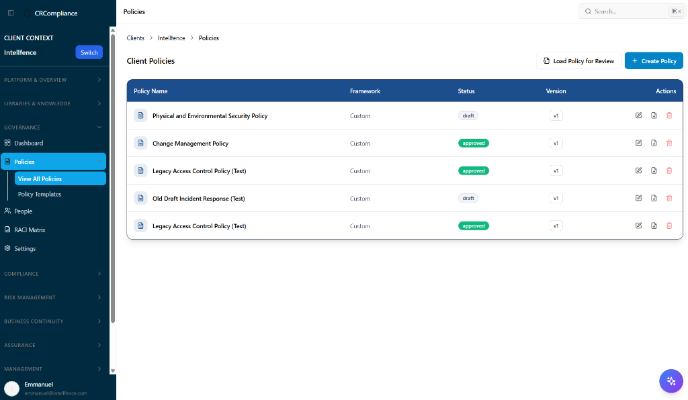Expand the Risk Management section

tap(52, 297)
